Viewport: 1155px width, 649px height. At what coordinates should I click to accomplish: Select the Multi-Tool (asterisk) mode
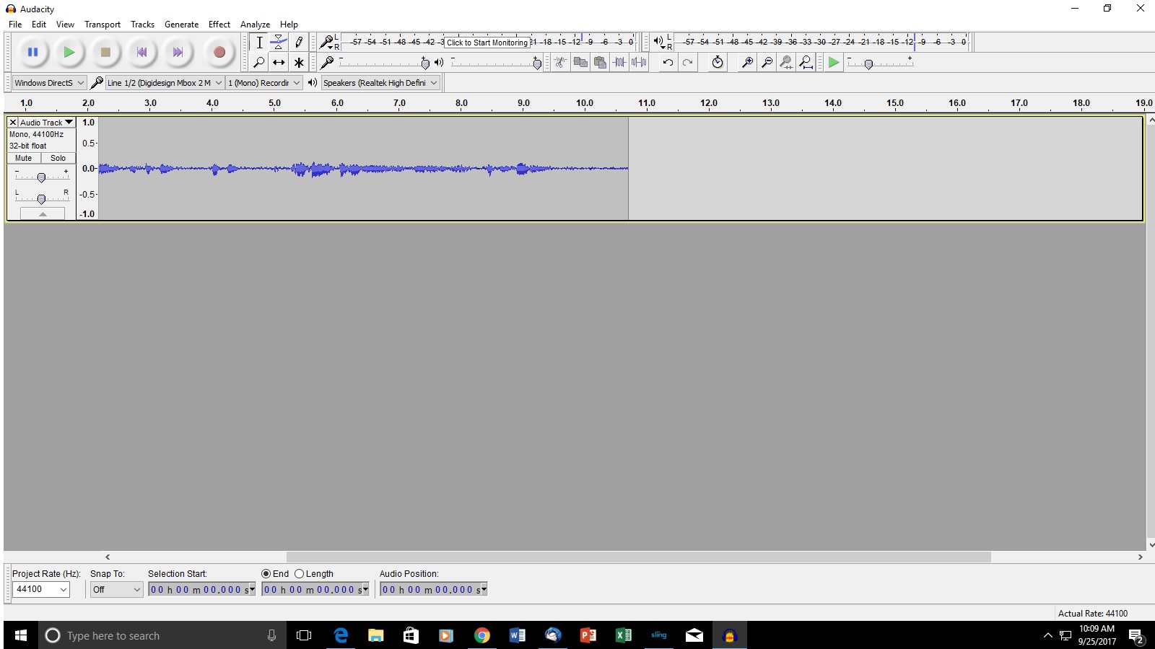point(299,63)
